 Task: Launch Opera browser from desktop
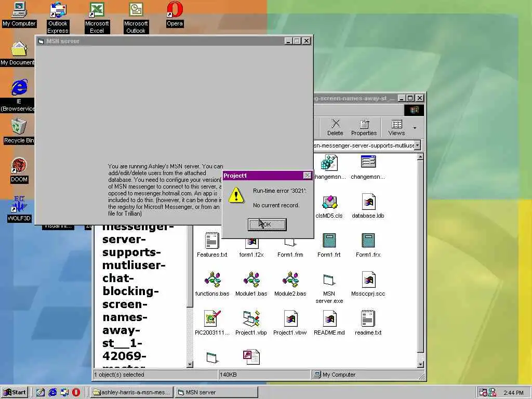tap(175, 14)
